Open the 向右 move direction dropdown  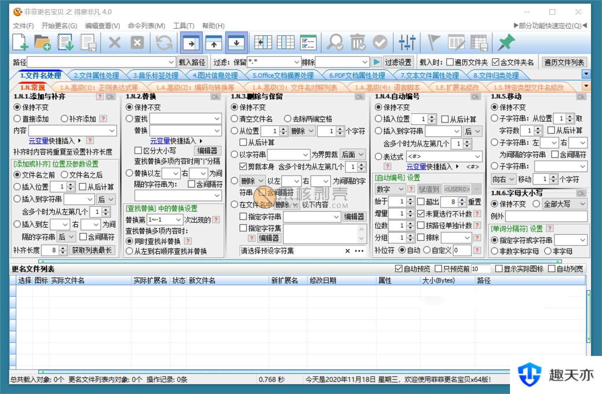511,179
